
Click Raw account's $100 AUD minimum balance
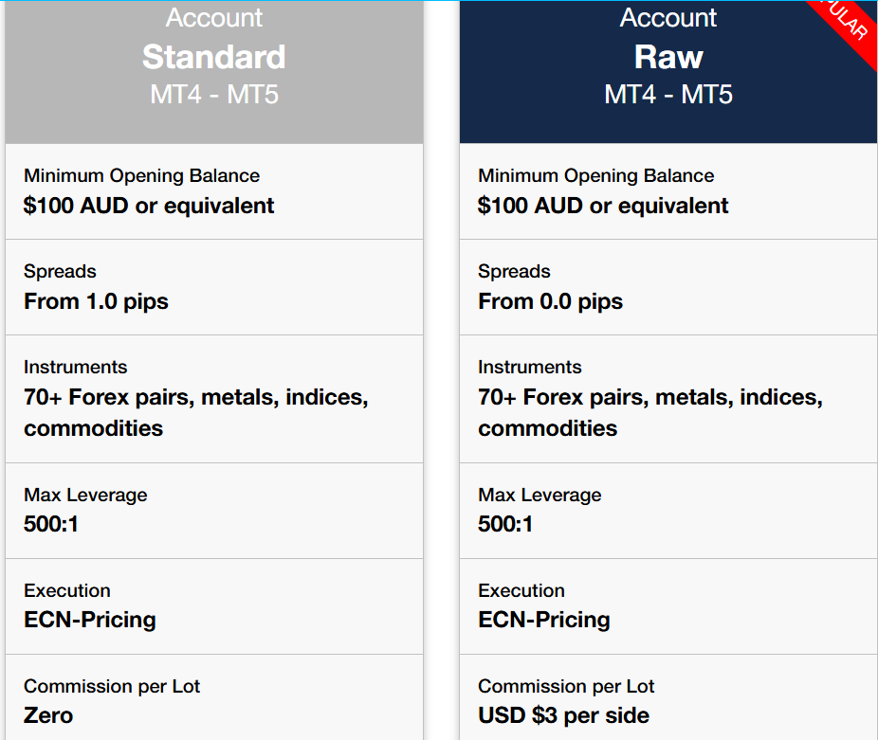pos(603,206)
